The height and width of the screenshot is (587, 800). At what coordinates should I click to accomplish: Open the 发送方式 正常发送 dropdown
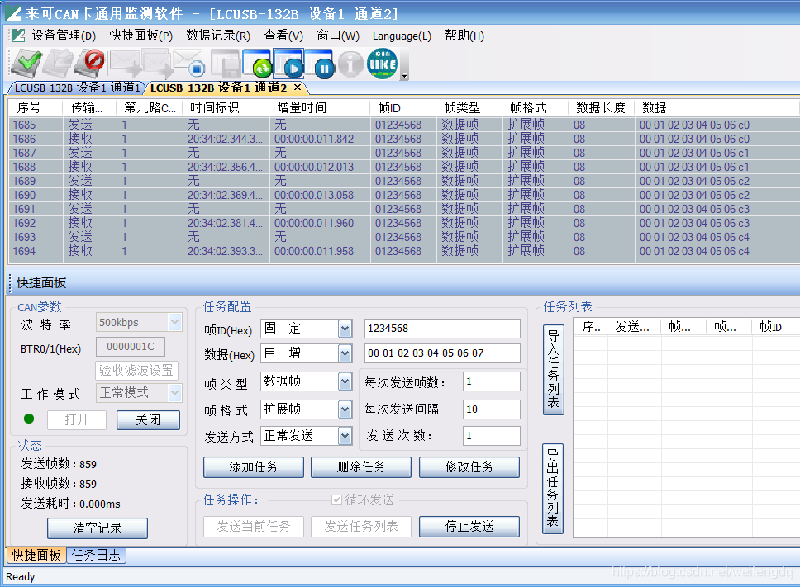click(345, 436)
